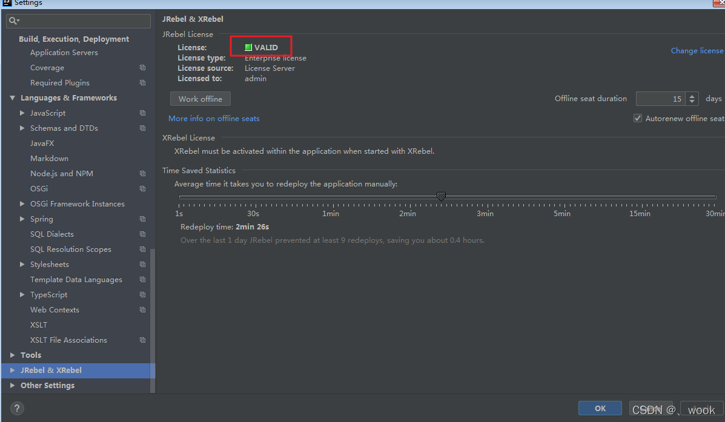Click the settings search input field

pos(79,21)
